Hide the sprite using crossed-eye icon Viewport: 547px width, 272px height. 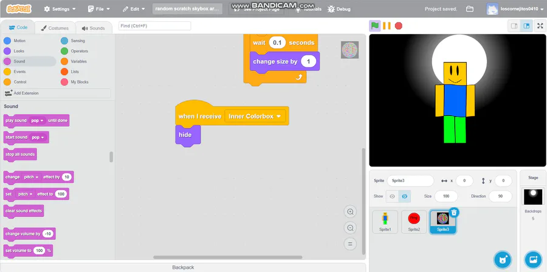[x=405, y=197]
